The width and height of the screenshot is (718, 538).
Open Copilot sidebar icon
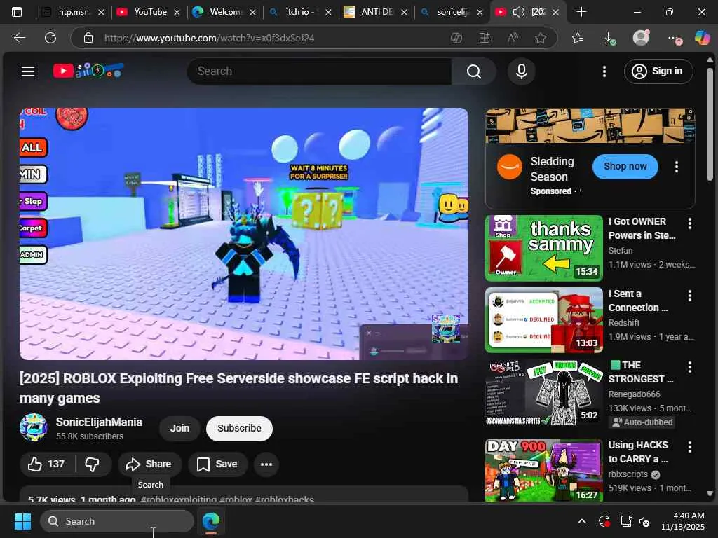pyautogui.click(x=702, y=38)
